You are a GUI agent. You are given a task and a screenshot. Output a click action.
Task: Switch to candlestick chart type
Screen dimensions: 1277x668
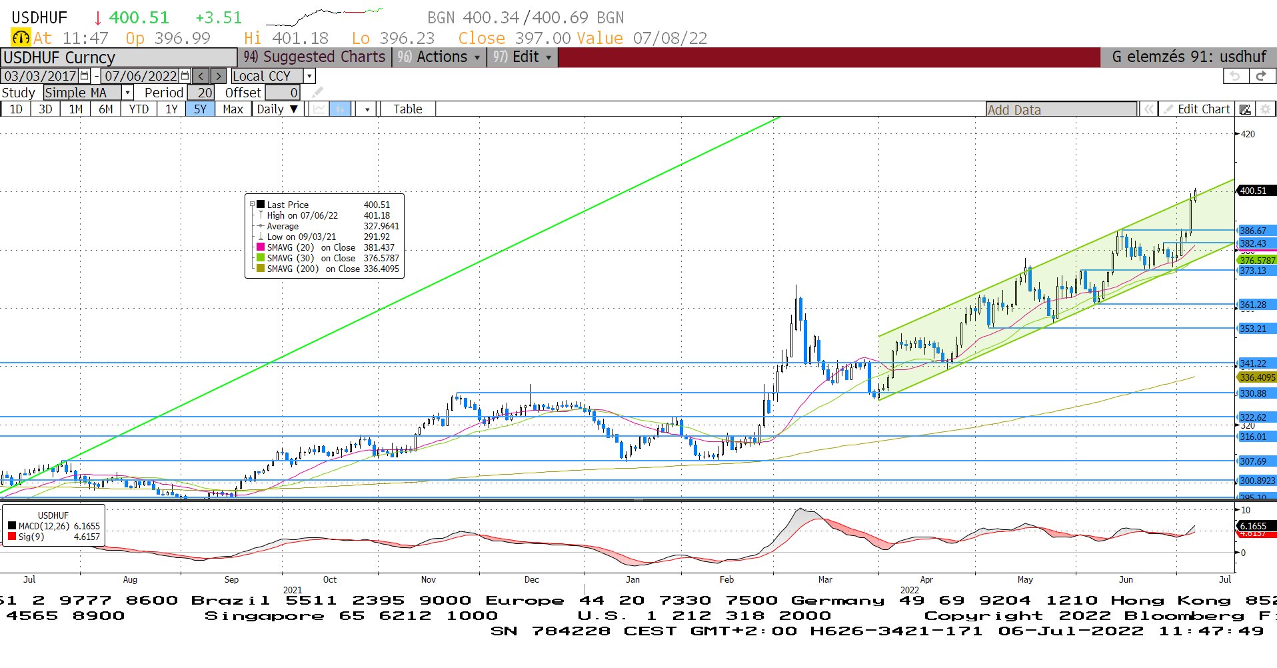pos(340,109)
